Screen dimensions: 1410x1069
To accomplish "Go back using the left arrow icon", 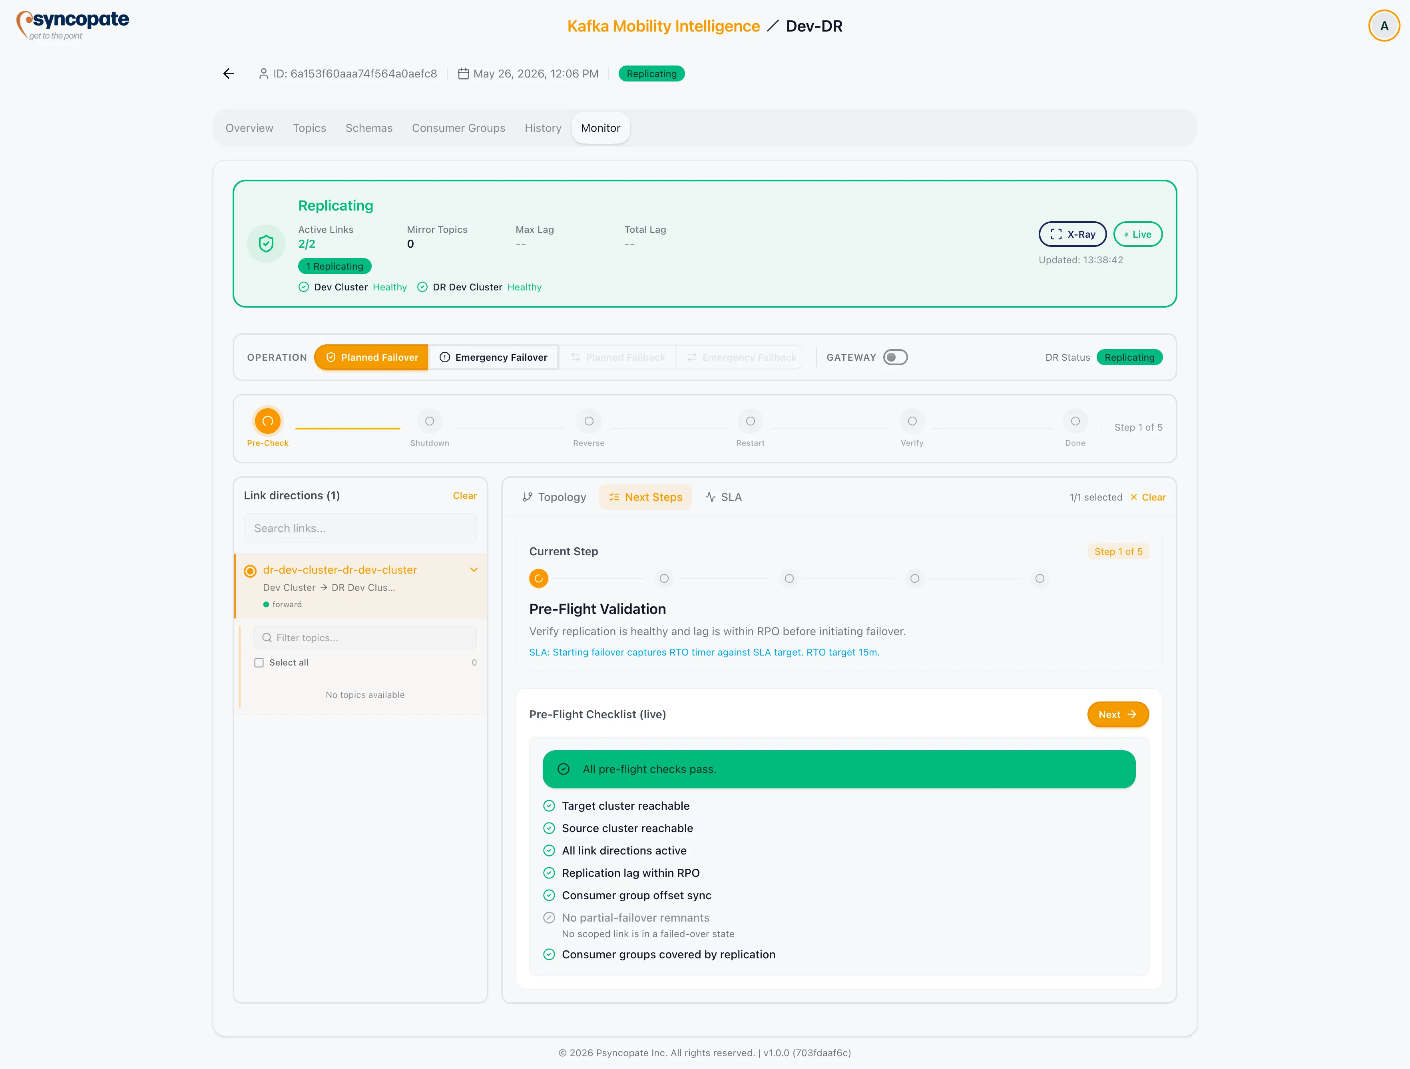I will tap(229, 74).
